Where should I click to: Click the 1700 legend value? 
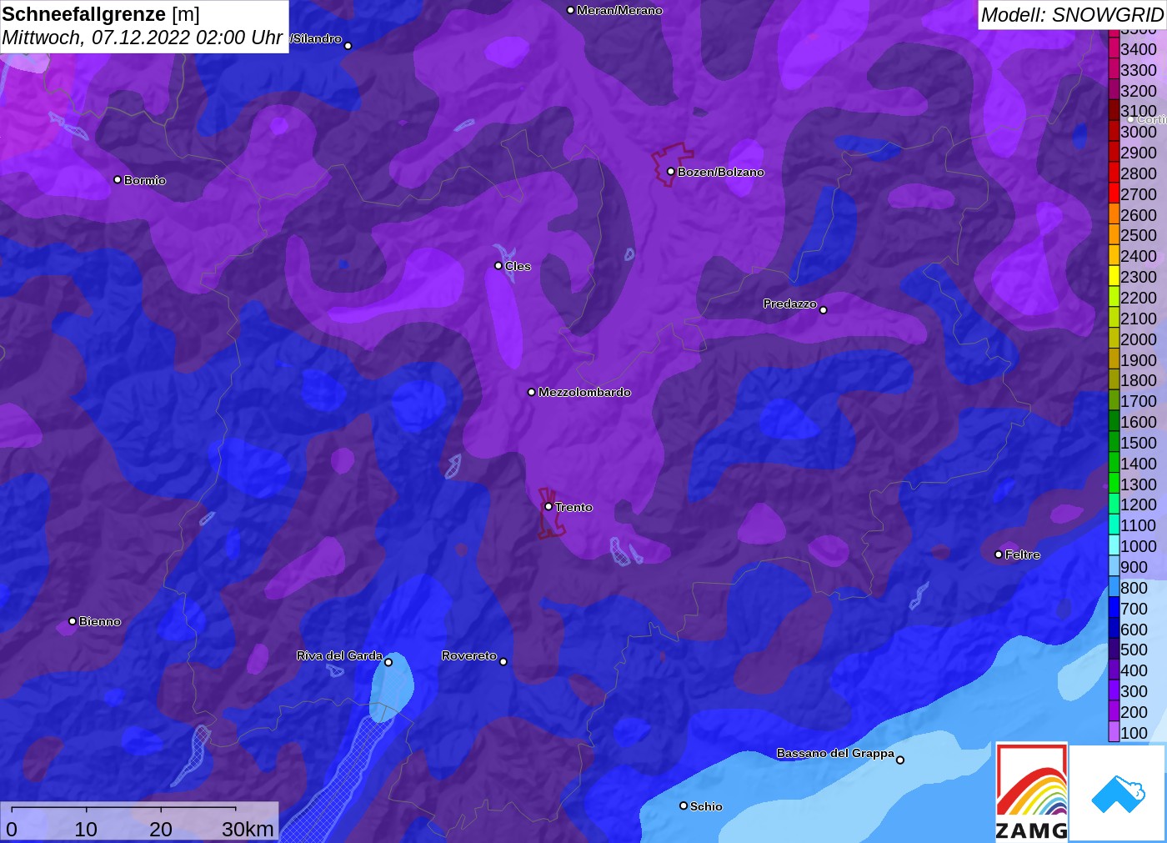[1139, 401]
